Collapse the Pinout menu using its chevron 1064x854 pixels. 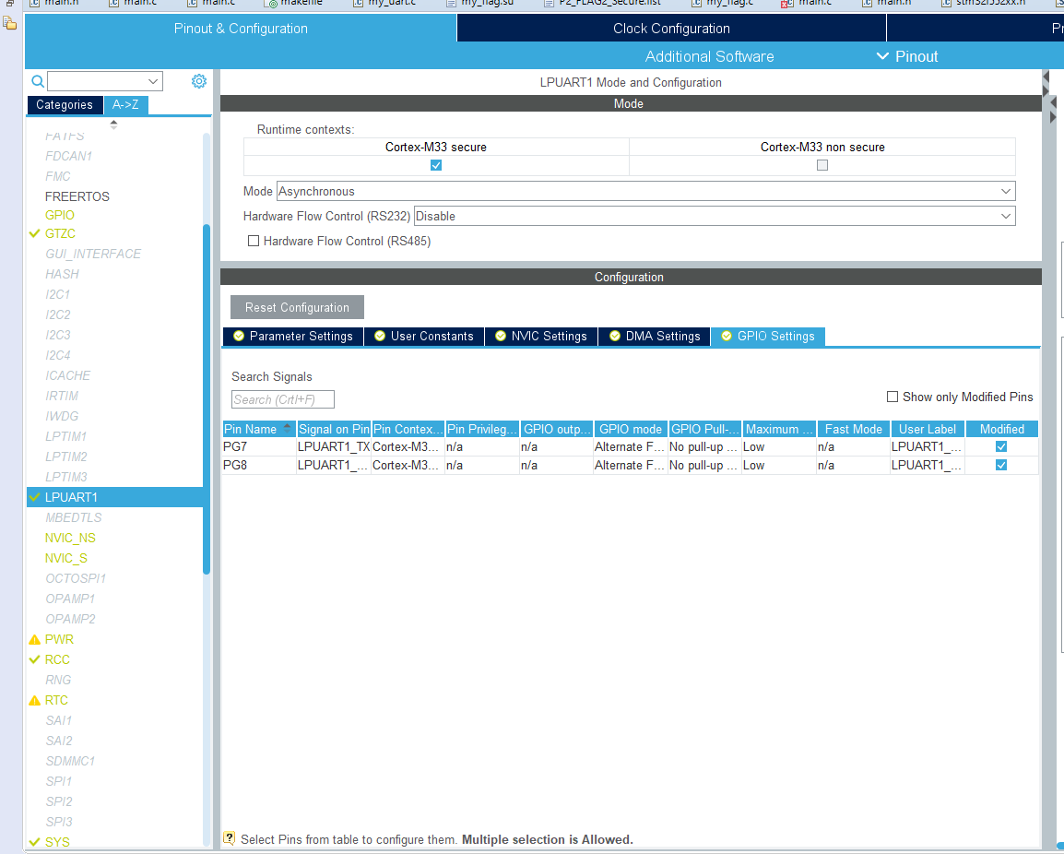(x=882, y=56)
